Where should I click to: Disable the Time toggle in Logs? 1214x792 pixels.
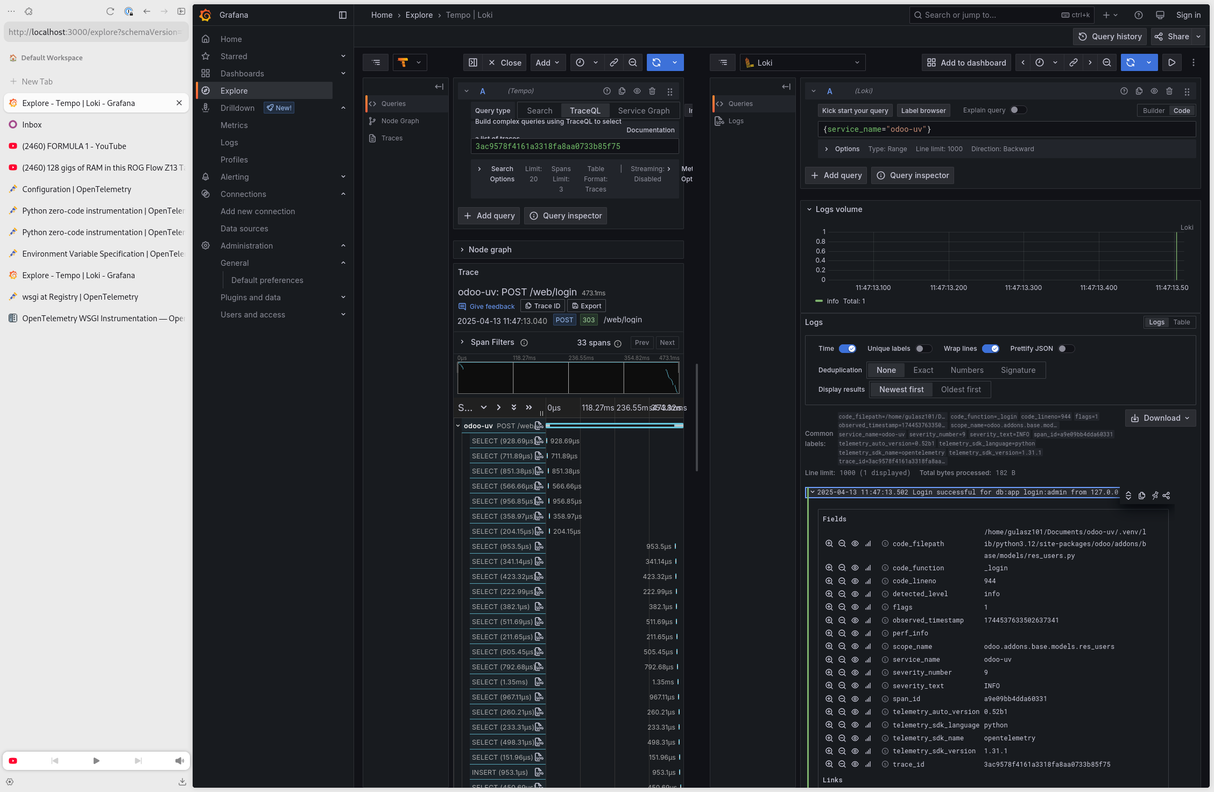848,349
